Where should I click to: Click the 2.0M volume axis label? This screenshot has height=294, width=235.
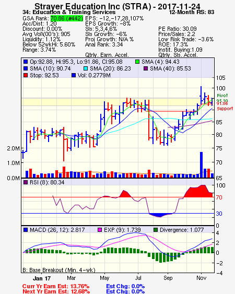point(13,148)
